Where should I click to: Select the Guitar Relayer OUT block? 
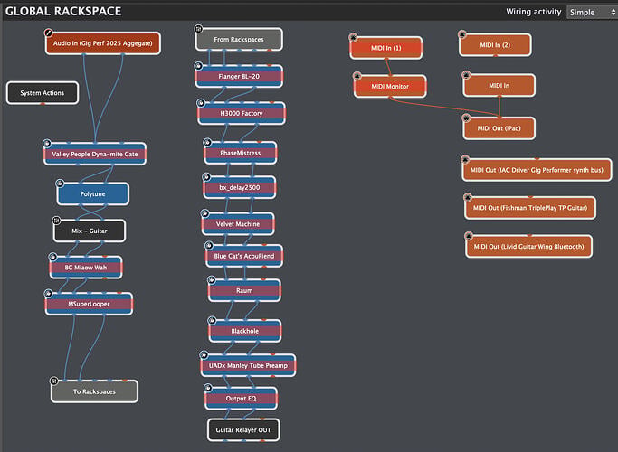pos(243,430)
